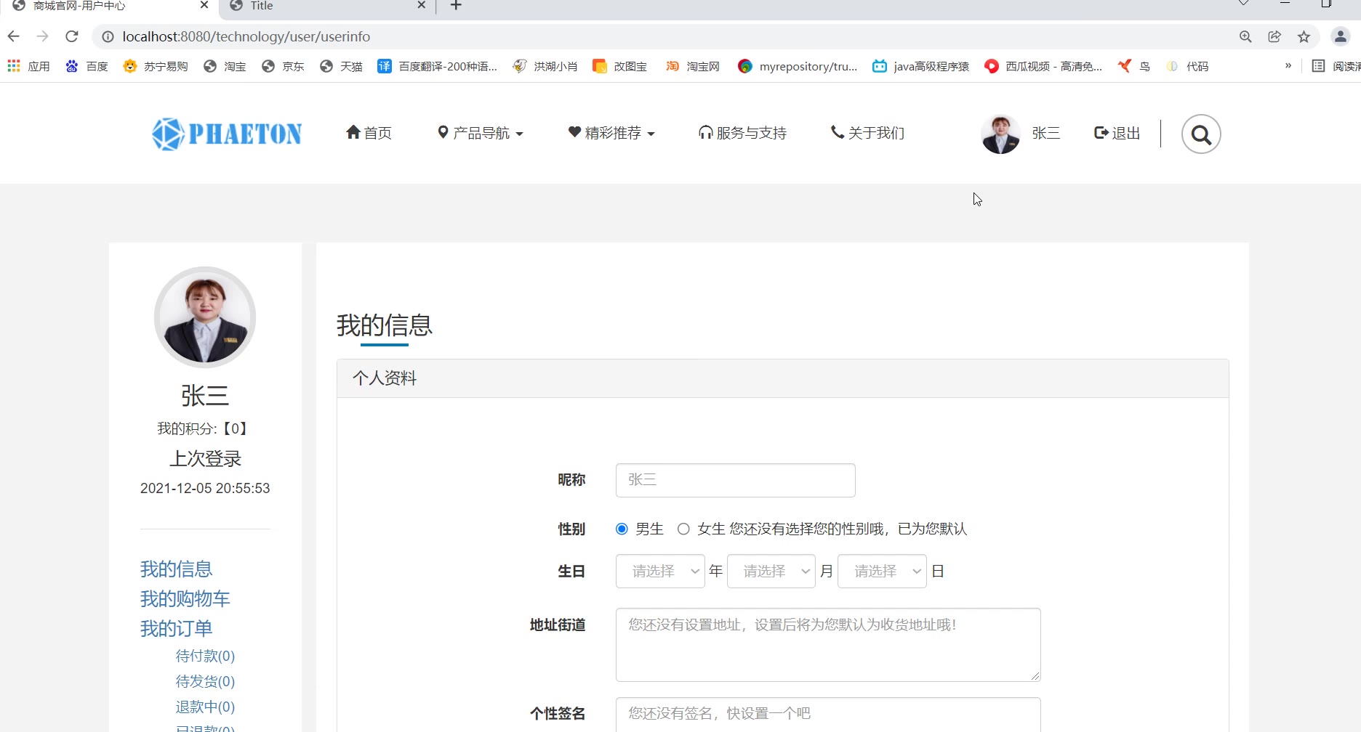Open the 鸟 bookmark

[1134, 66]
